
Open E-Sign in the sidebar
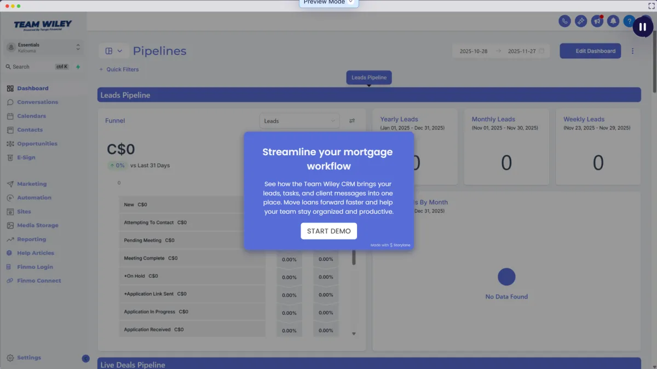pos(26,157)
